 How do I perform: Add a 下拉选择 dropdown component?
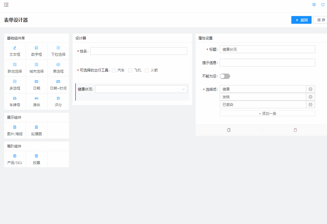pyautogui.click(x=58, y=51)
